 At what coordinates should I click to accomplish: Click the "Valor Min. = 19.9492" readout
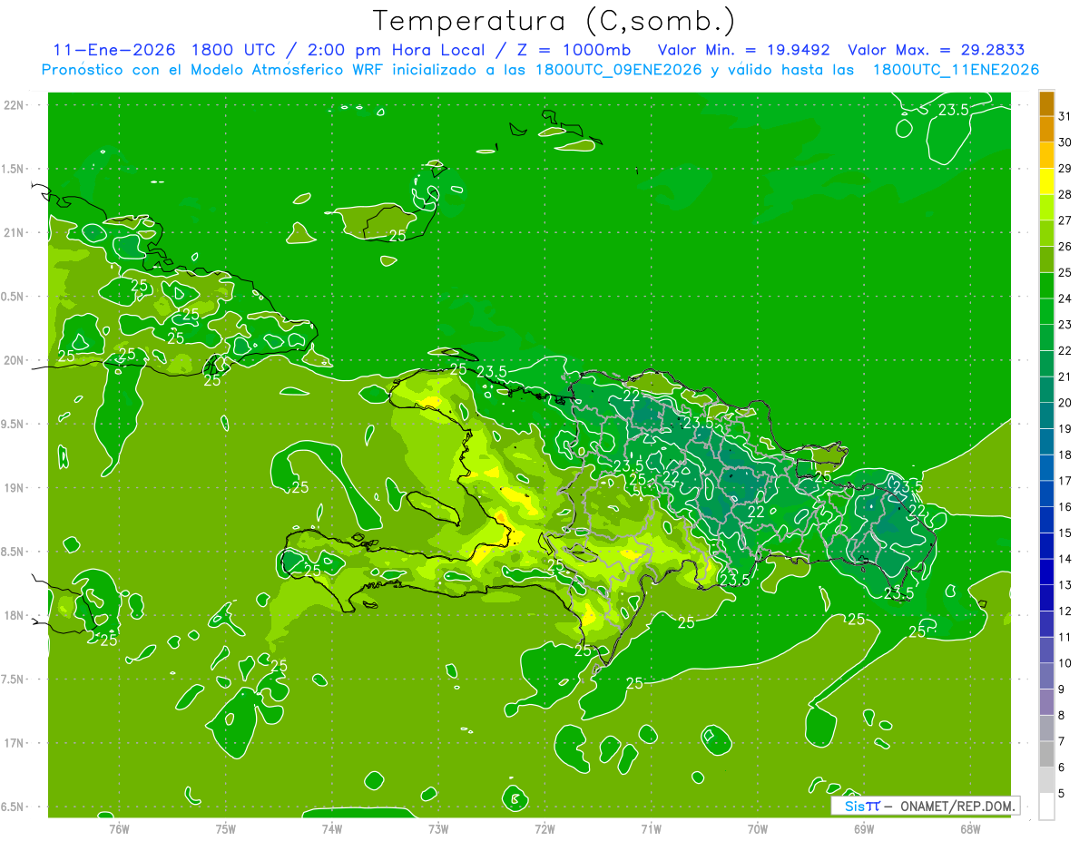[x=743, y=49]
